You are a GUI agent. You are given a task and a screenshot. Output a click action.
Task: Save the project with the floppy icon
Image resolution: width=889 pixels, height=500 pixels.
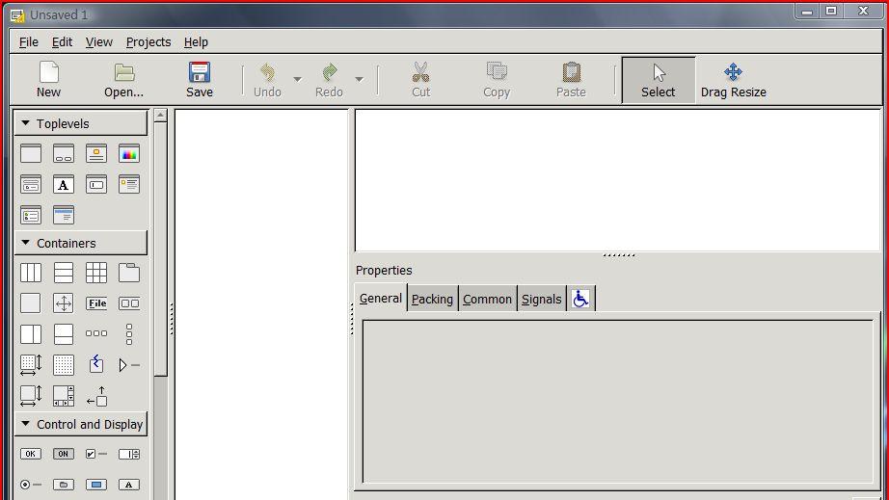click(x=200, y=80)
